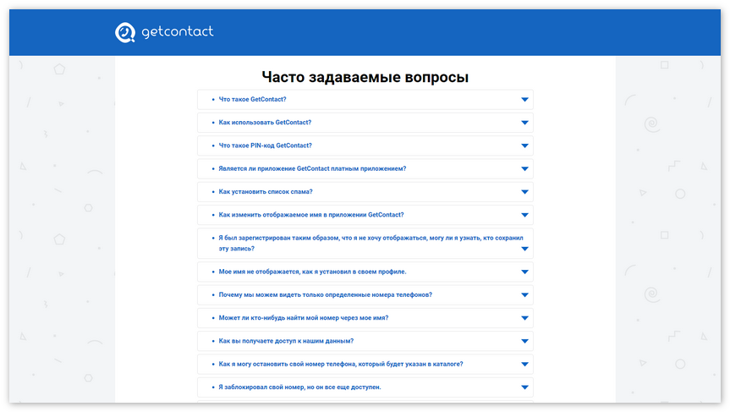The height and width of the screenshot is (412, 730).
Task: Expand arrow for 'Почему мы можем видеть только'
Action: pos(524,295)
